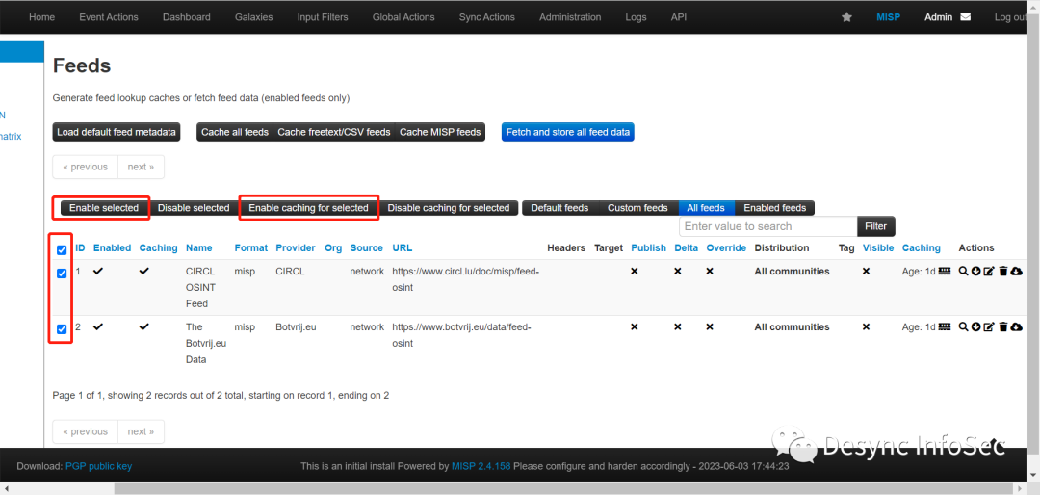1040x495 pixels.
Task: Expand the Sync Actions menu
Action: (x=487, y=17)
